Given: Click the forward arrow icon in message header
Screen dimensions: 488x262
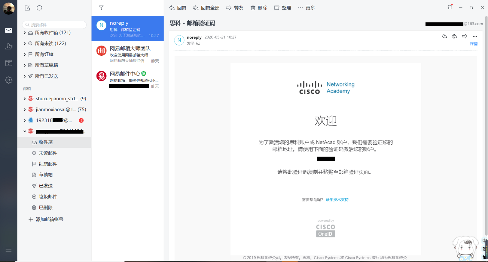Looking at the screenshot, I should 465,37.
